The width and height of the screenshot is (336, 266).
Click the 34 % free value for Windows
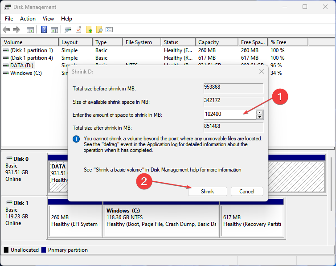276,73
